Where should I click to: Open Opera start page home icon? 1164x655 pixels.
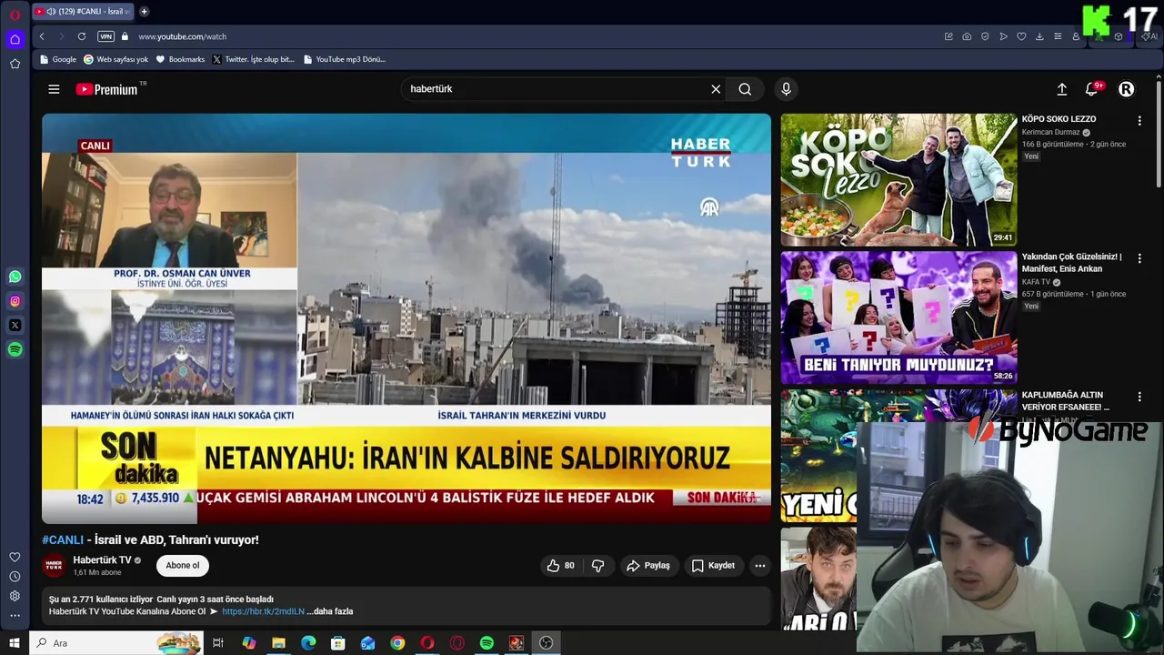coord(15,39)
